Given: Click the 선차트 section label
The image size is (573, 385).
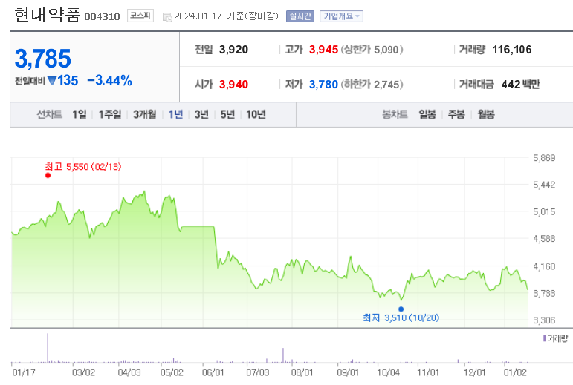Looking at the screenshot, I should pyautogui.click(x=49, y=114).
